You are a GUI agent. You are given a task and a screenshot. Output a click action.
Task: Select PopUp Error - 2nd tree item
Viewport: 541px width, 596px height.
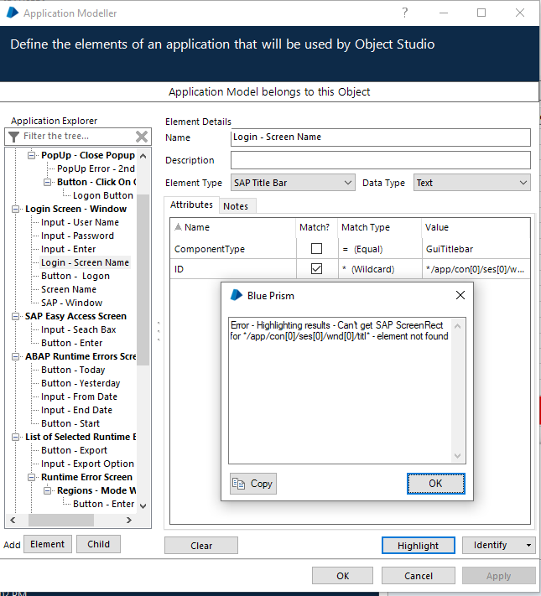96,168
